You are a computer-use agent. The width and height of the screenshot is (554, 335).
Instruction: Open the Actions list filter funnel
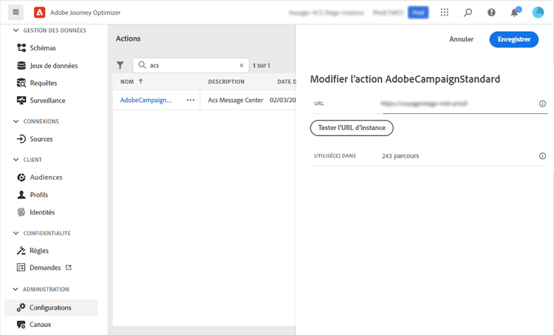click(x=120, y=65)
